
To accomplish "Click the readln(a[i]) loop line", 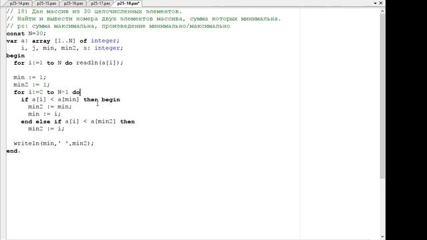I will pyautogui.click(x=68, y=63).
